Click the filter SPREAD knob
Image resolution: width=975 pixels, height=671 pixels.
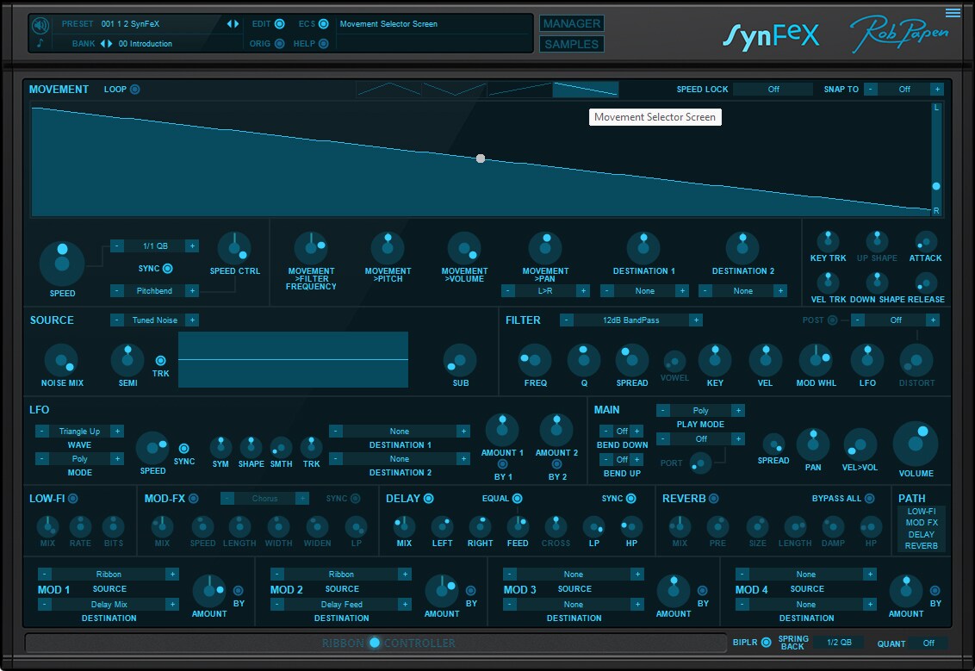(631, 360)
